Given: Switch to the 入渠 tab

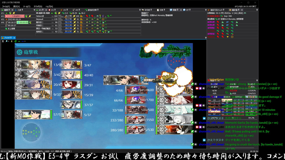Looking at the screenshot, I should [19, 10].
